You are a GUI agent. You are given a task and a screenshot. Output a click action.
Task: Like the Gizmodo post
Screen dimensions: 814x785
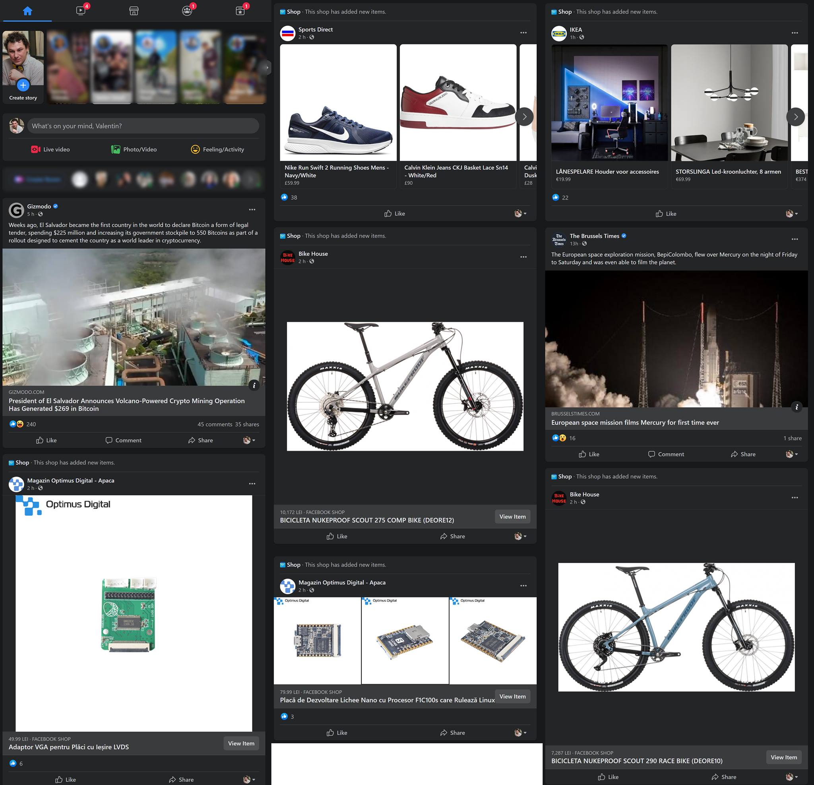(x=47, y=440)
